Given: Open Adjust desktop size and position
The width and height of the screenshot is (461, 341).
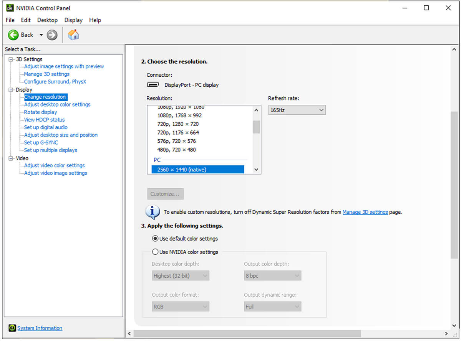Looking at the screenshot, I should 61,135.
